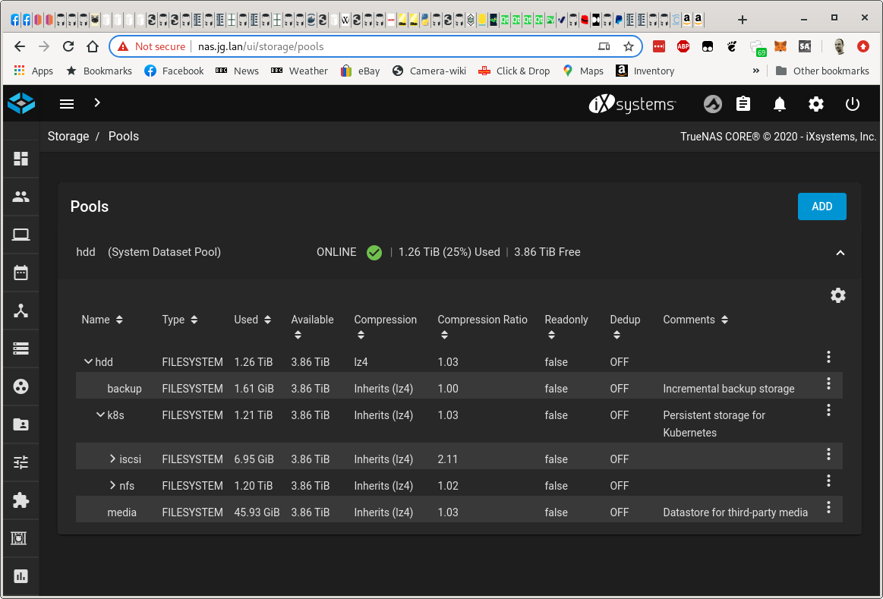Open the pool settings gear
This screenshot has width=883, height=599.
pos(838,295)
